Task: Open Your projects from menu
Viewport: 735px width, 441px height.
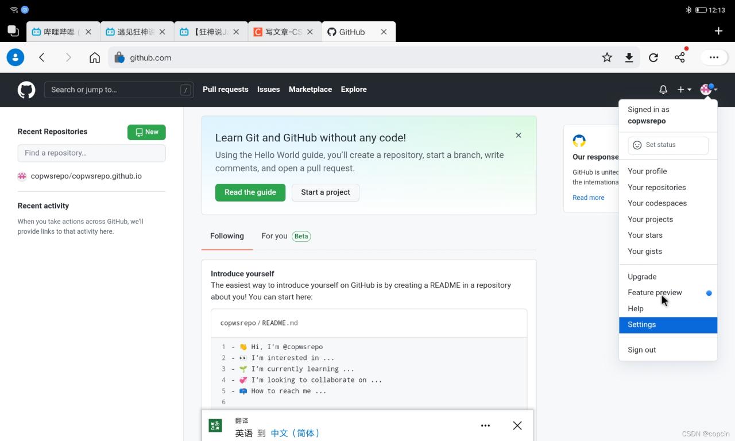Action: tap(668, 219)
